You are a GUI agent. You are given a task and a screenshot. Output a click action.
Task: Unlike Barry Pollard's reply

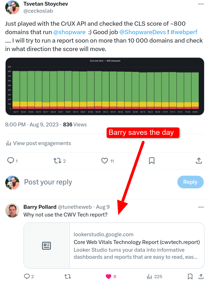tap(108, 276)
